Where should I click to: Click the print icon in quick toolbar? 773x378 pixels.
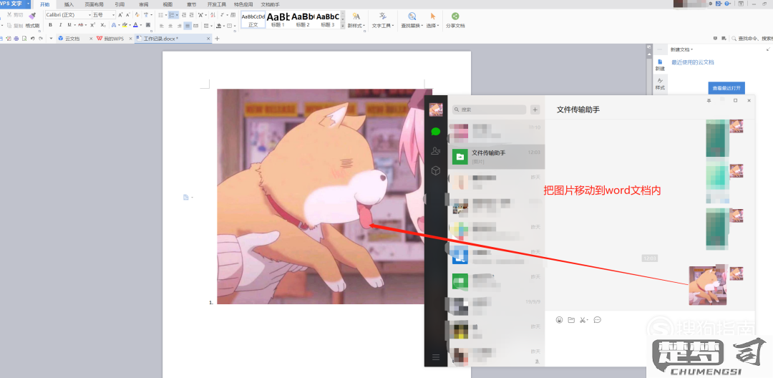pos(16,39)
